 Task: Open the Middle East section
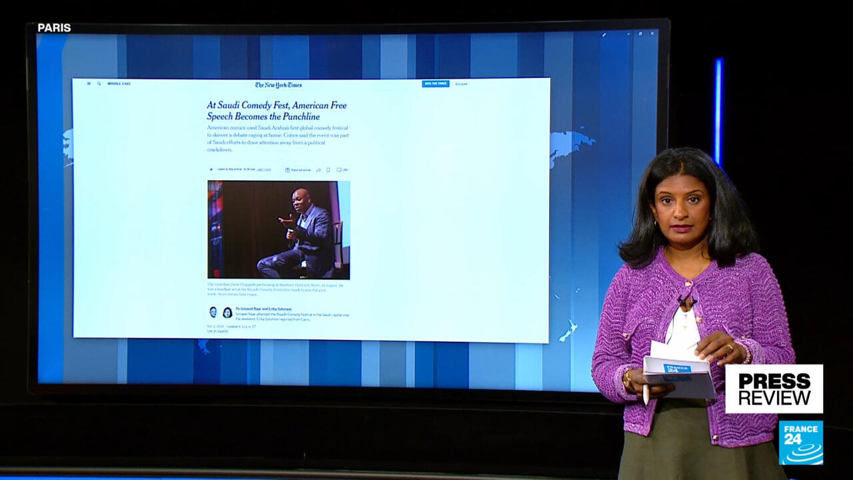(x=119, y=84)
